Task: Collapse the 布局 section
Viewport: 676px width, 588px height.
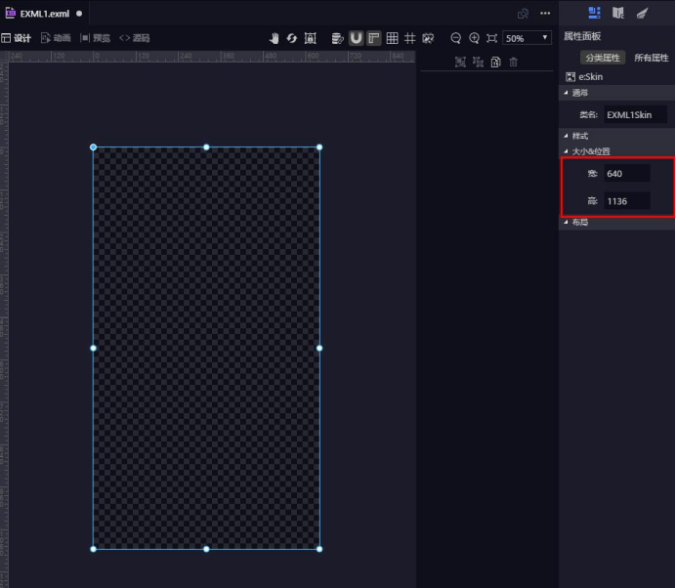Action: (566, 222)
